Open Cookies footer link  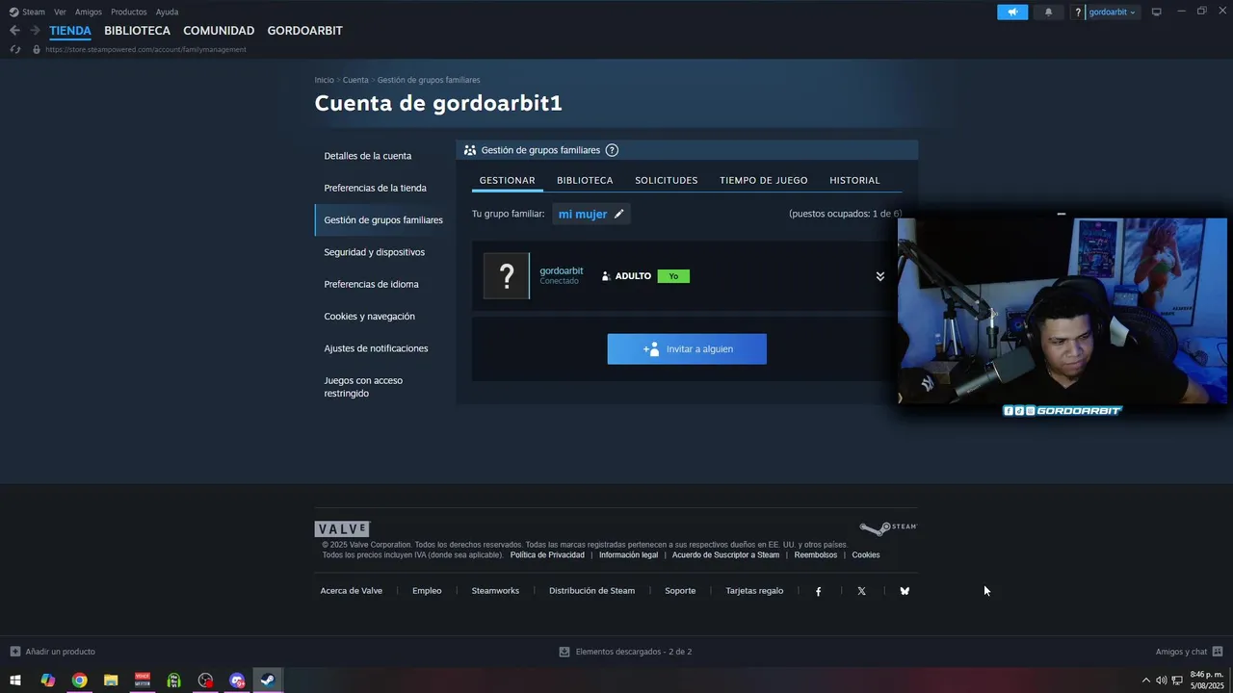point(866,555)
